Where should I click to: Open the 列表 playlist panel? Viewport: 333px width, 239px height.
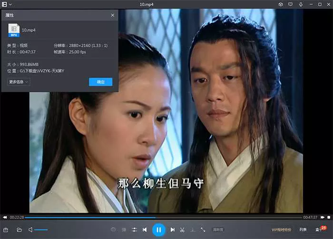303,230
